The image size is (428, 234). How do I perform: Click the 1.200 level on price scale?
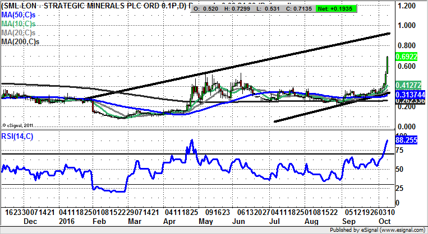coord(407,6)
